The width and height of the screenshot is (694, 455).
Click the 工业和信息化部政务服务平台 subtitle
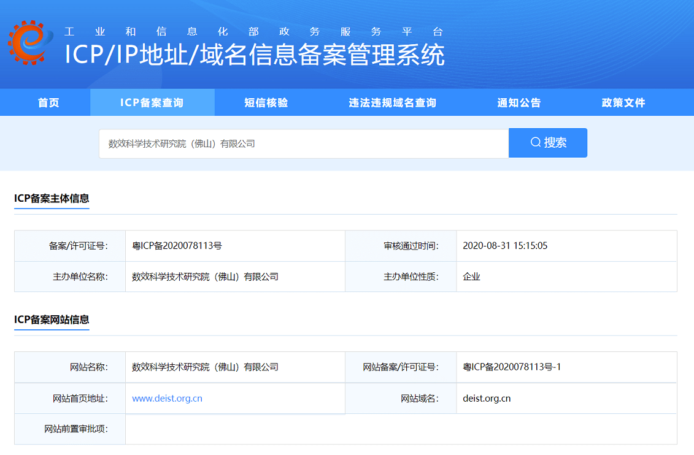click(x=253, y=32)
